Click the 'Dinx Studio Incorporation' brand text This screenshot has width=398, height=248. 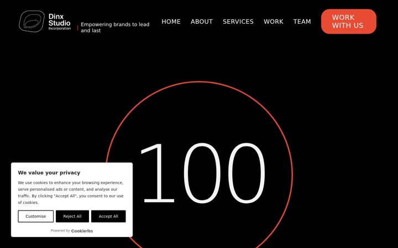[x=60, y=21]
